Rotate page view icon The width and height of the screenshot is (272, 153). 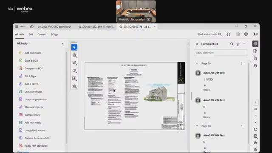point(255,129)
